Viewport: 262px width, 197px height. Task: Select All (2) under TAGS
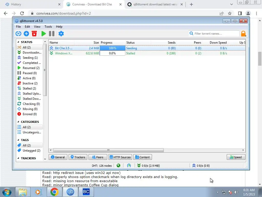[30, 145]
